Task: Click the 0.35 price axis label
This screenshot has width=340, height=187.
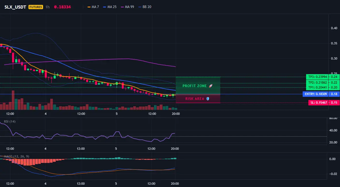Action: pos(334,43)
